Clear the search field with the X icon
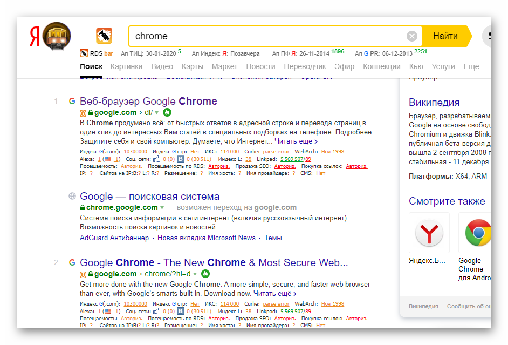Viewport: 508px width, 345px height. tap(412, 36)
